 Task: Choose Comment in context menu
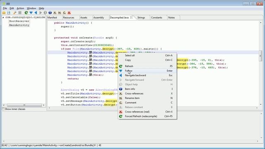pyautogui.click(x=147, y=103)
